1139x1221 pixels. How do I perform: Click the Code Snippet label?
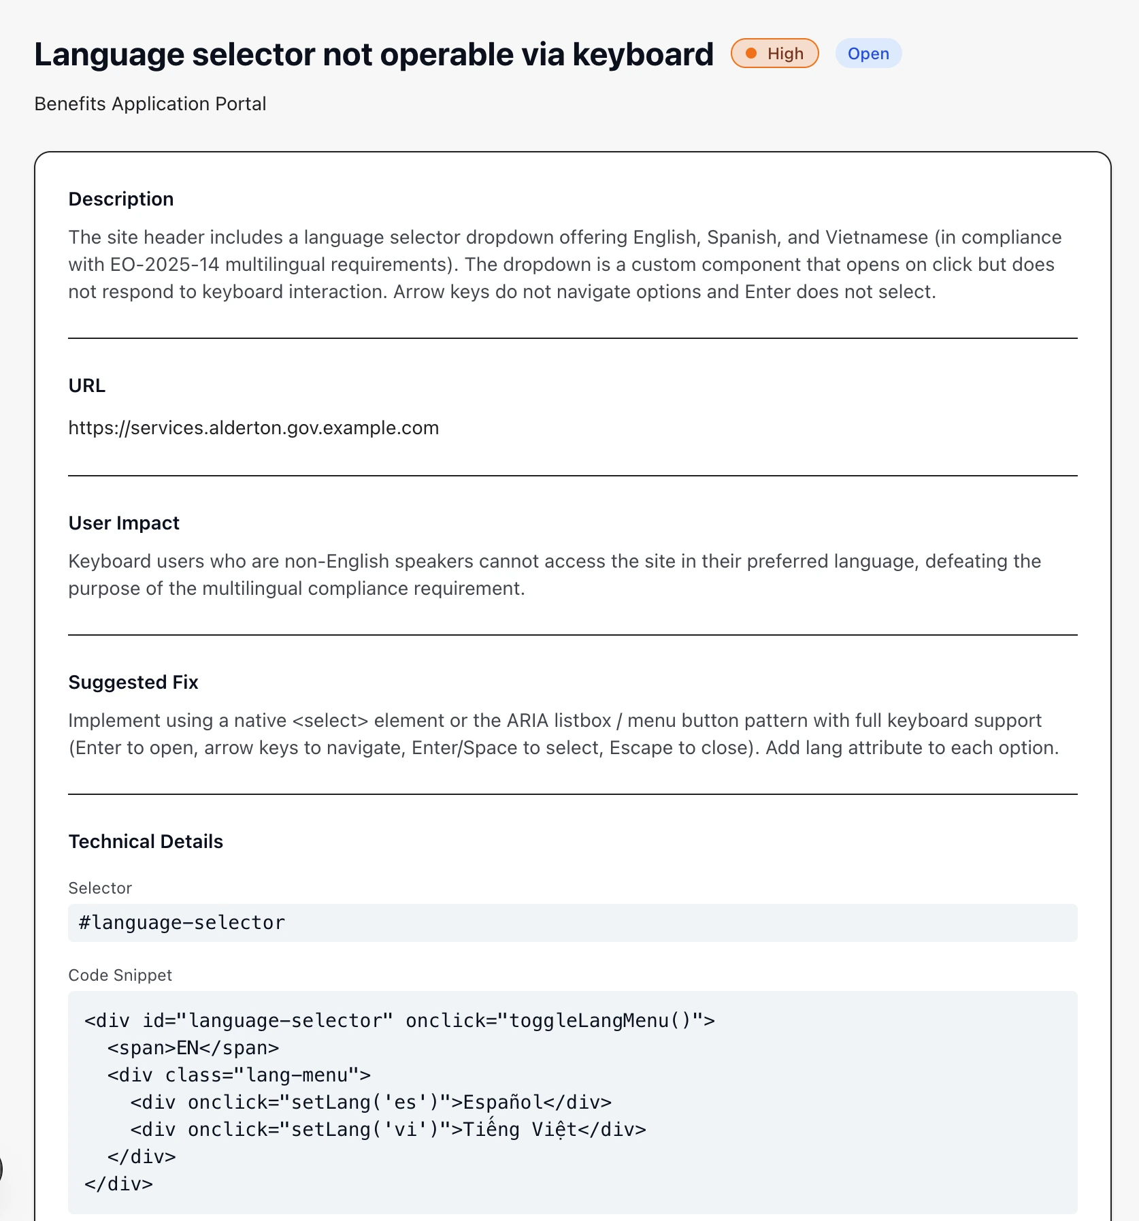120,975
